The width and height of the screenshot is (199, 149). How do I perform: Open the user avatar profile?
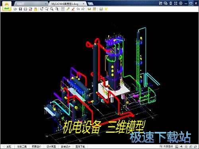click(7, 6)
